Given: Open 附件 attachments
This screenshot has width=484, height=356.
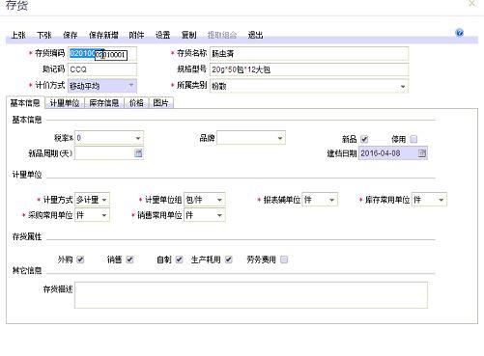Looking at the screenshot, I should pyautogui.click(x=136, y=35).
